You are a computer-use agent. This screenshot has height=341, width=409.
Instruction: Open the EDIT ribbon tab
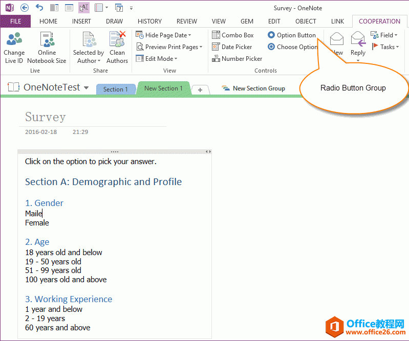tap(274, 21)
